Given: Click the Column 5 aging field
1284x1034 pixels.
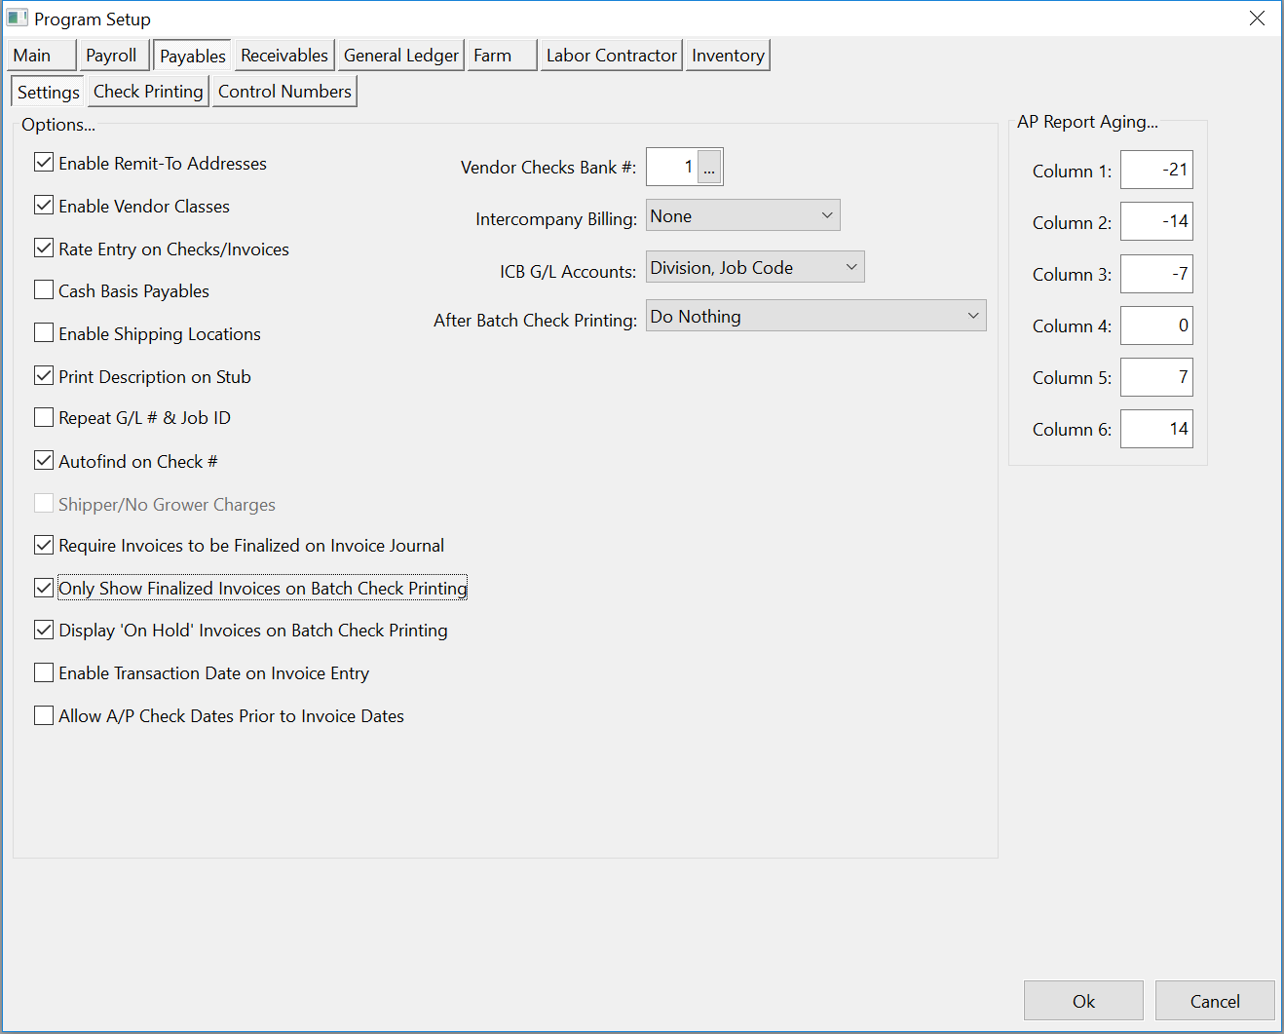Looking at the screenshot, I should [1156, 377].
